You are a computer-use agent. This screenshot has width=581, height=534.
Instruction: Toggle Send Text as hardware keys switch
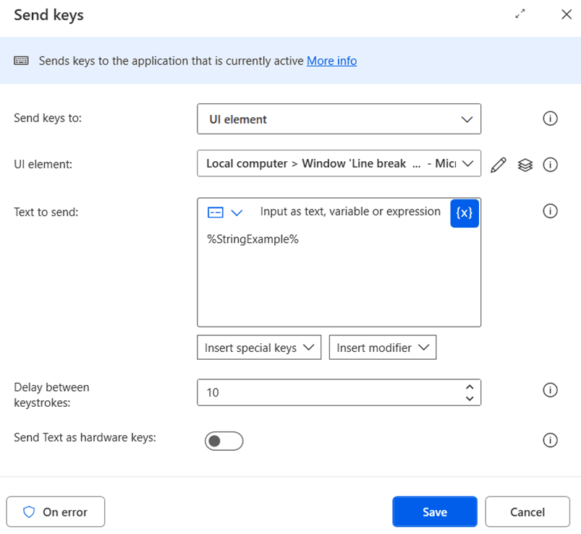pos(224,441)
